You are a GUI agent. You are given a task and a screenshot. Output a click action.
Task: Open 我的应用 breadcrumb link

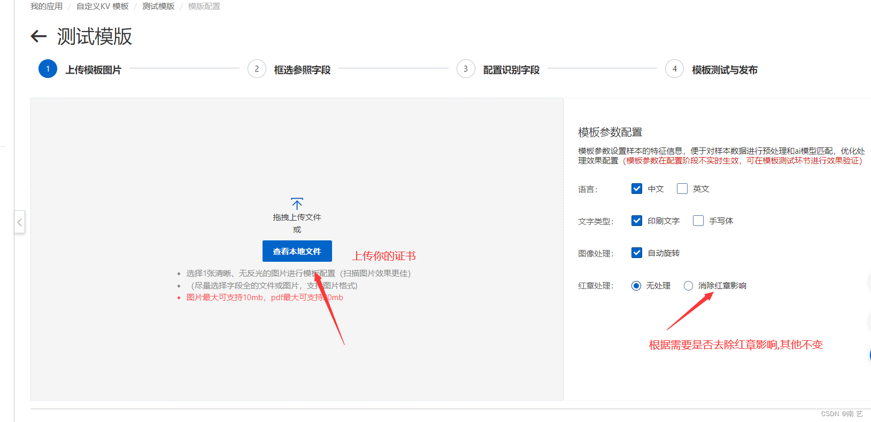[47, 6]
